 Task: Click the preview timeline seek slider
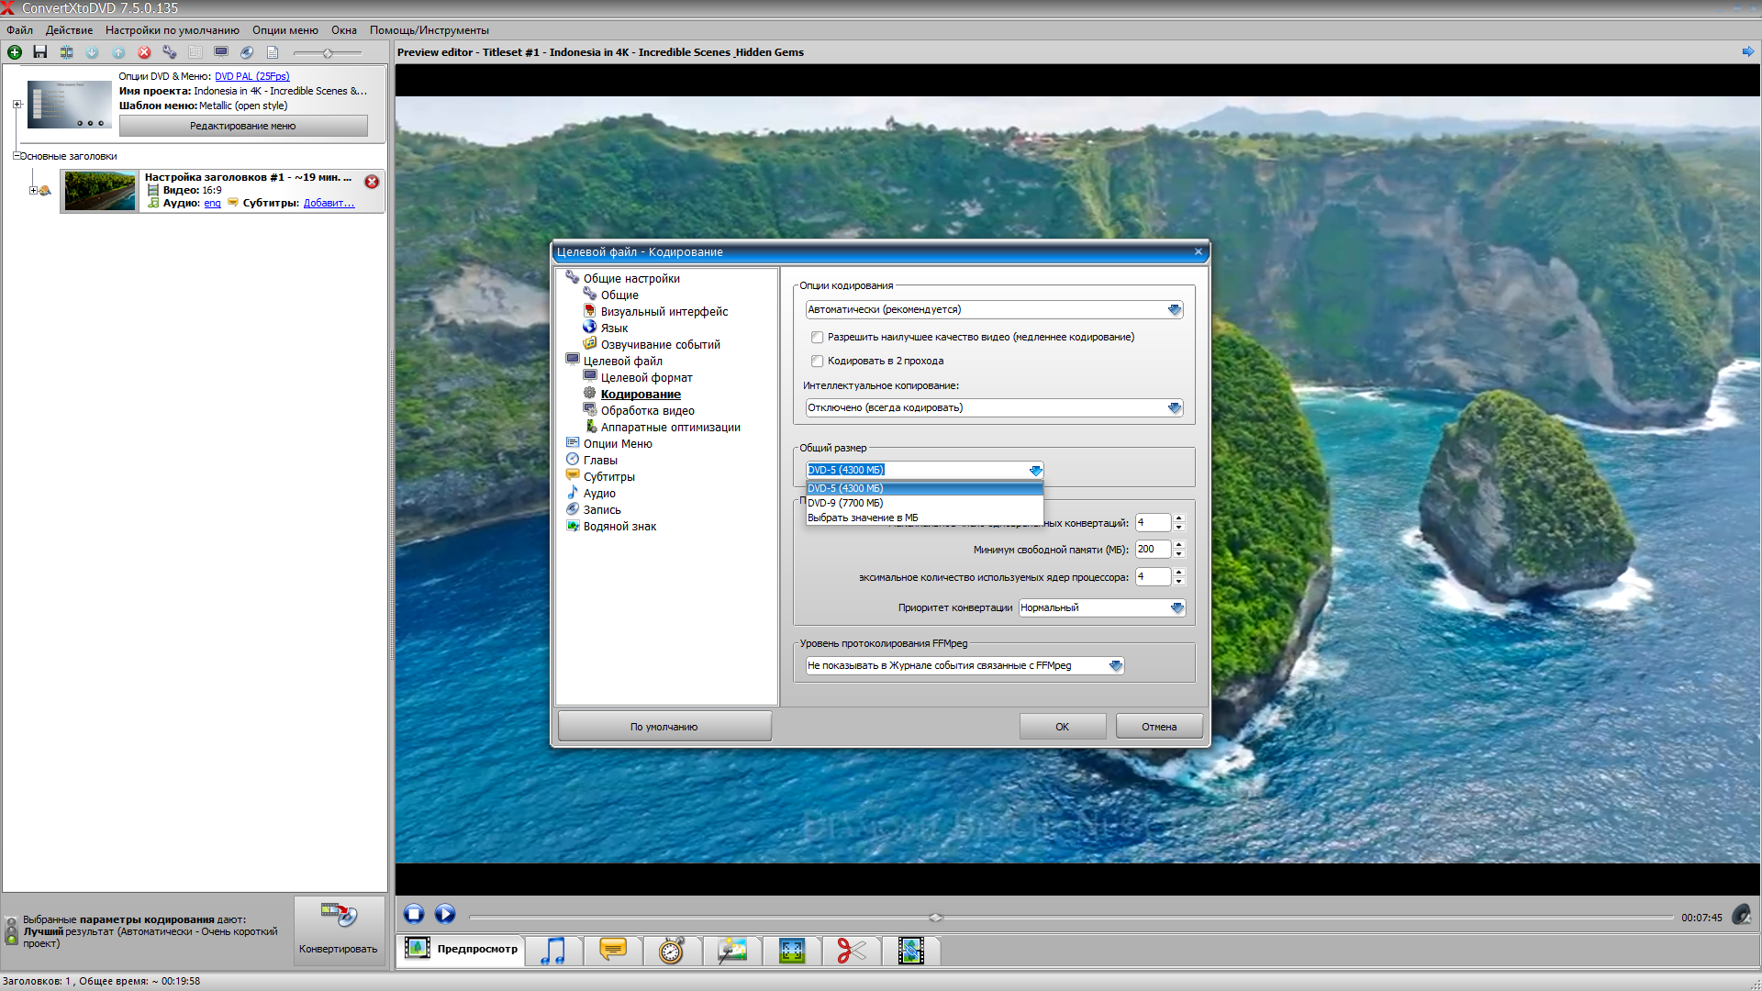(1071, 918)
